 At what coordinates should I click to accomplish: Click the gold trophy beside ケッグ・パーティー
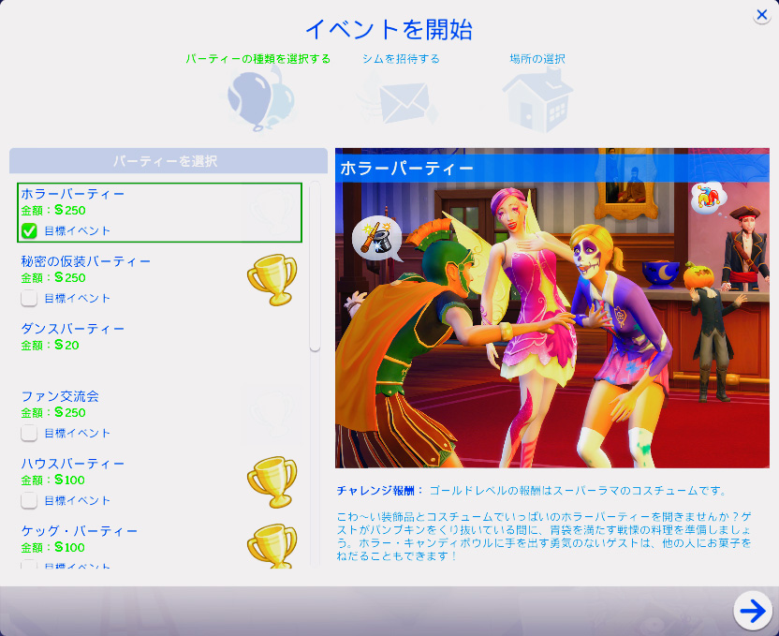point(272,544)
